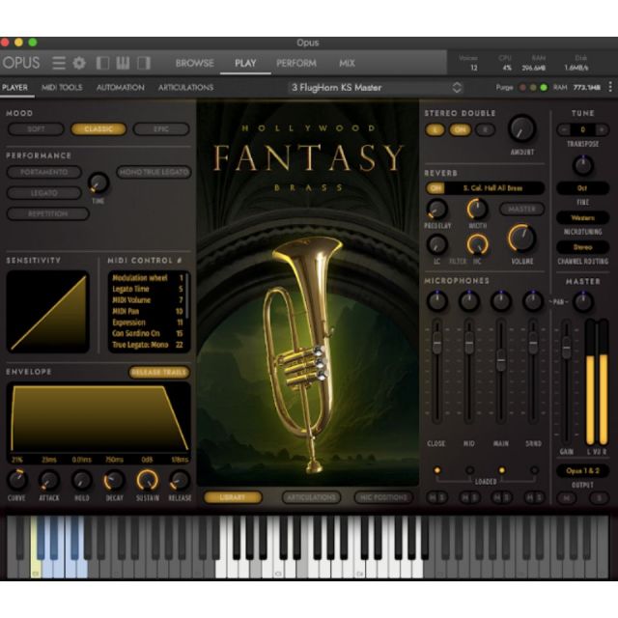Click the Master Gain fader
Image resolution: width=618 pixels, height=618 pixels.
pos(567,348)
